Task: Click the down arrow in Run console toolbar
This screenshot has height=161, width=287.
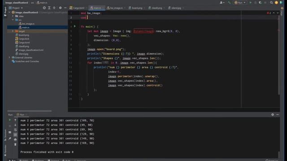Action: [15, 125]
